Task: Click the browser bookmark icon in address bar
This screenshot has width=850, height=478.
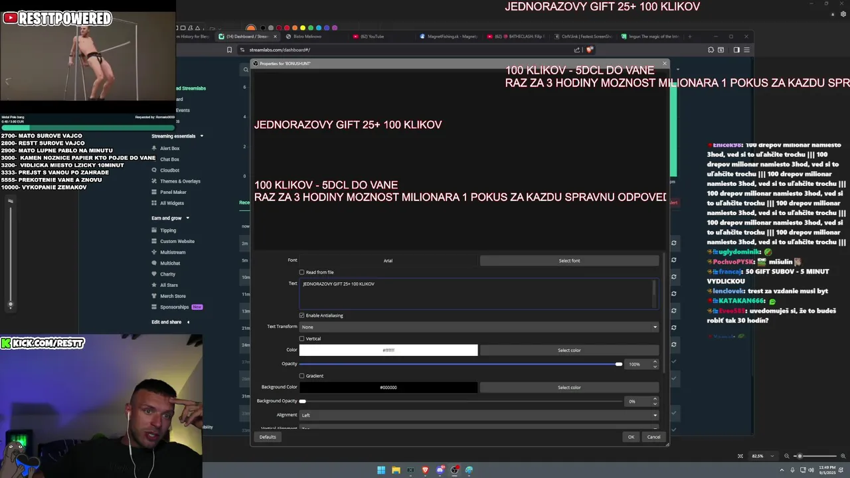Action: [x=229, y=50]
